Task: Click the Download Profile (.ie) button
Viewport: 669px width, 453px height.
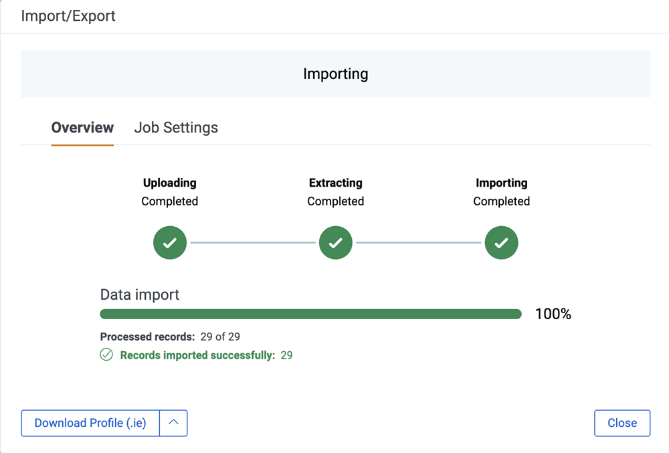Action: tap(90, 423)
